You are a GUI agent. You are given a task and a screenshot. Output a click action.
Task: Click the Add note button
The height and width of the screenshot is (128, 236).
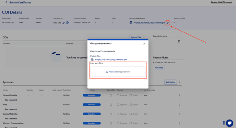[x=159, y=68]
